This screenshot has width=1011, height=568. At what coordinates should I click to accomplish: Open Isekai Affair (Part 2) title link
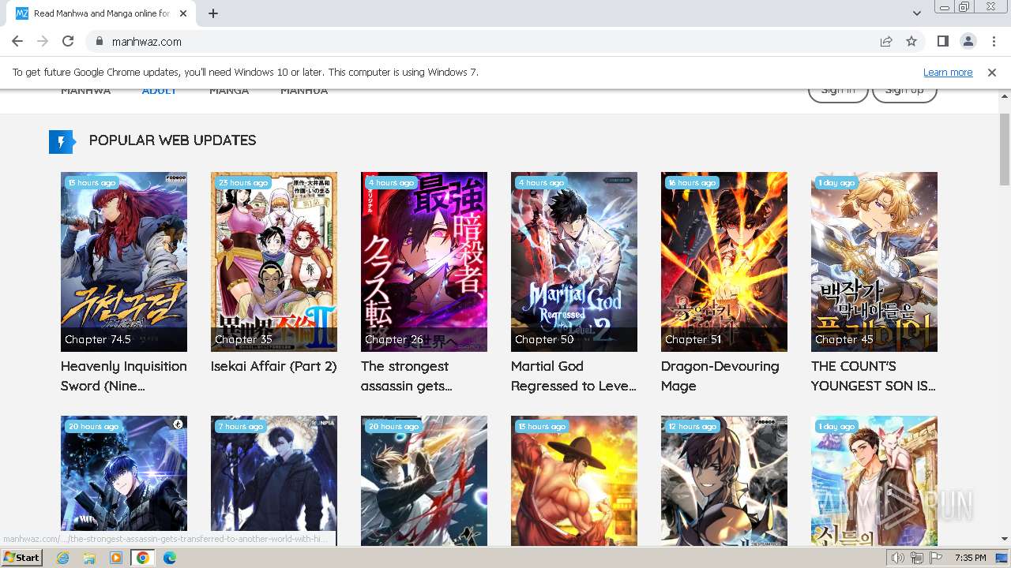pyautogui.click(x=274, y=366)
